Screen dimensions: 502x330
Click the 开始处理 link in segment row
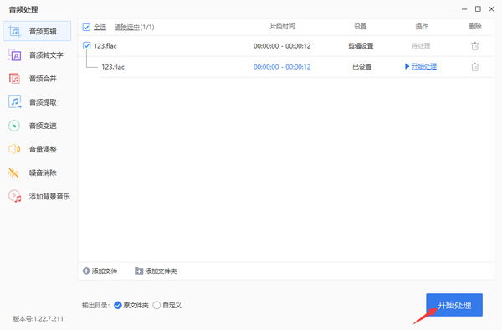click(x=424, y=67)
